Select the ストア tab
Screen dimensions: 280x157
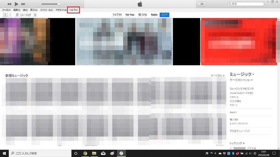[164, 15]
